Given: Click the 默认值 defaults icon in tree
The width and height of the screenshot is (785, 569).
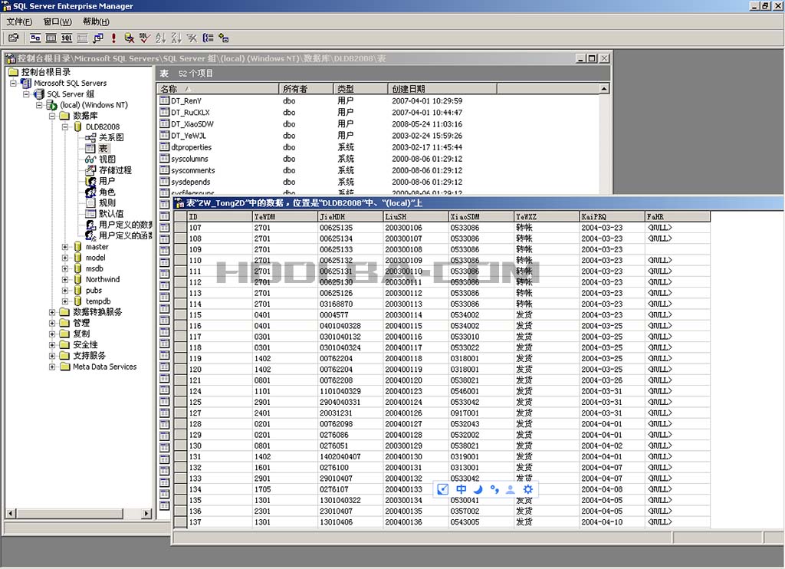Looking at the screenshot, I should 90,213.
